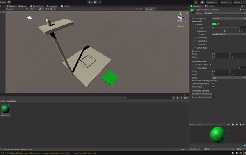Click the Main Maps Tiling X field
Screen dimensions: 246x155
(x=221, y=54)
